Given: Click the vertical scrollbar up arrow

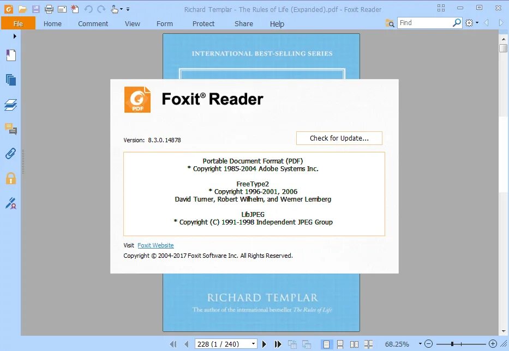Looking at the screenshot, I should click(x=504, y=39).
